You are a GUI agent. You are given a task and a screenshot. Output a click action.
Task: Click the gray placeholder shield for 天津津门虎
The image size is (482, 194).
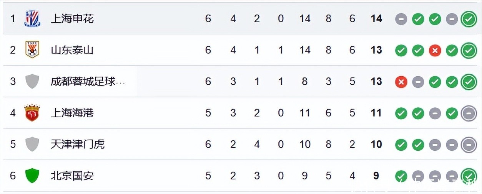click(x=32, y=144)
